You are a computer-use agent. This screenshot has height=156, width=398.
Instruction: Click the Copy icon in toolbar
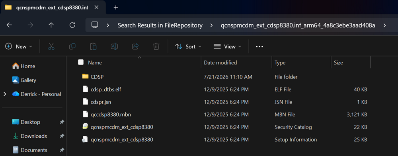click(x=72, y=47)
